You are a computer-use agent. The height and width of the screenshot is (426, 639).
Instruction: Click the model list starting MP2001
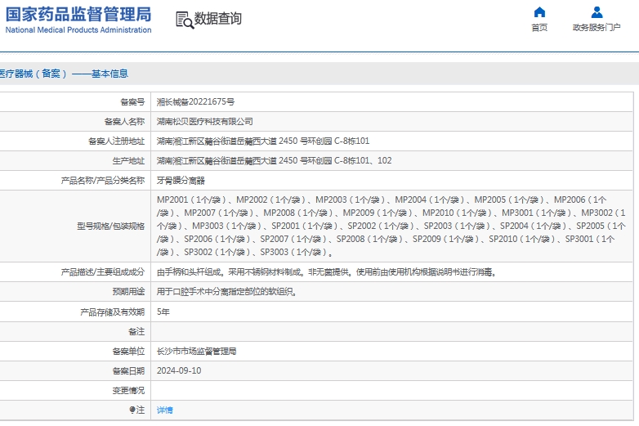point(391,226)
